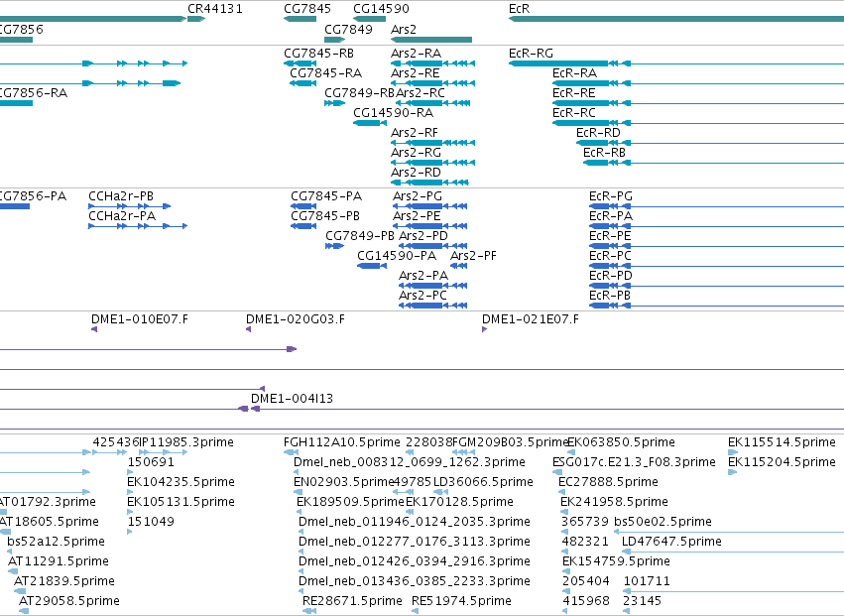Select the EcR-RA transcript label
844x616 pixels.
pyautogui.click(x=574, y=73)
